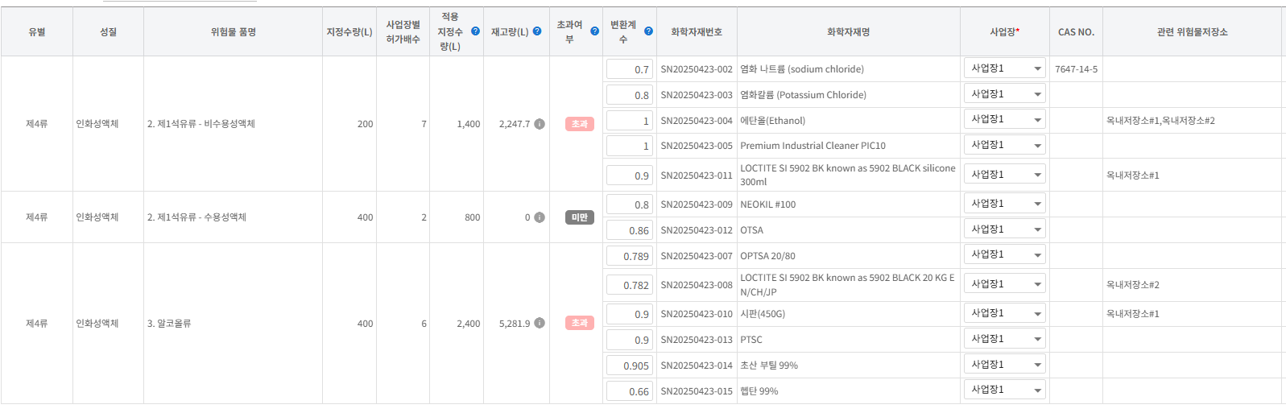The height and width of the screenshot is (413, 1286).
Task: Click info icon beside stock 5,281.9
Action: (540, 323)
